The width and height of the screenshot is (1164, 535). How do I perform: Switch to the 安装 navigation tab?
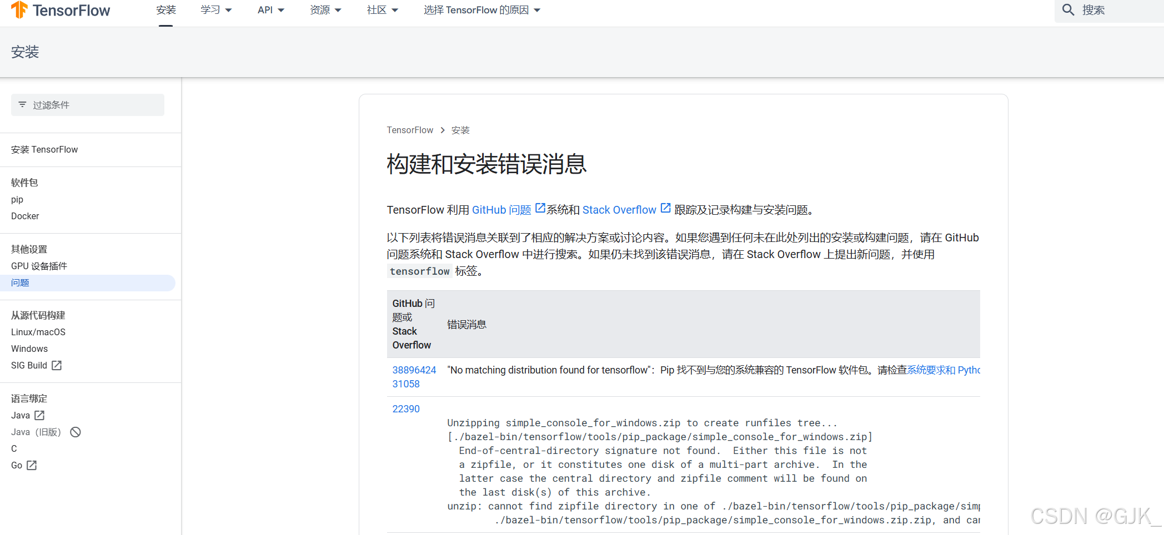165,9
